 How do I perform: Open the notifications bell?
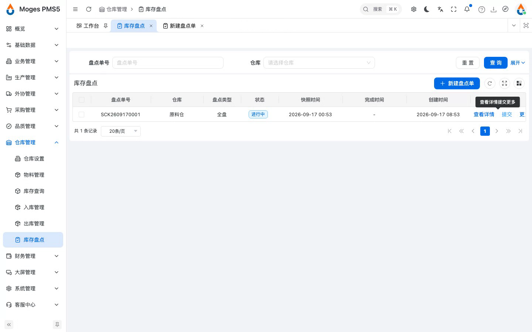coord(467,9)
